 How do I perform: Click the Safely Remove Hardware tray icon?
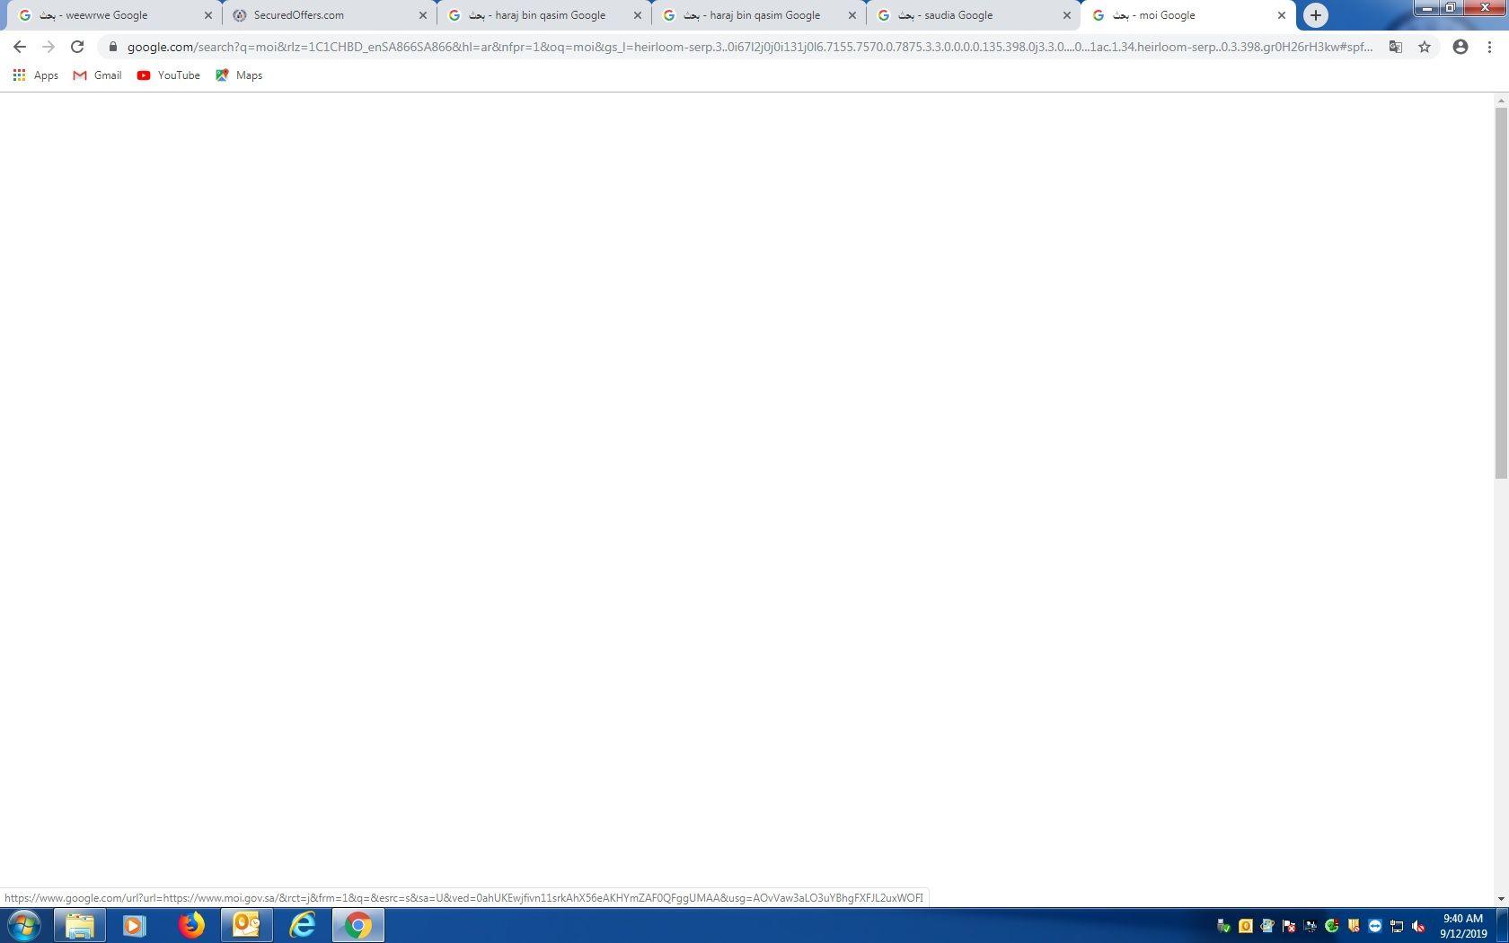(x=1223, y=926)
